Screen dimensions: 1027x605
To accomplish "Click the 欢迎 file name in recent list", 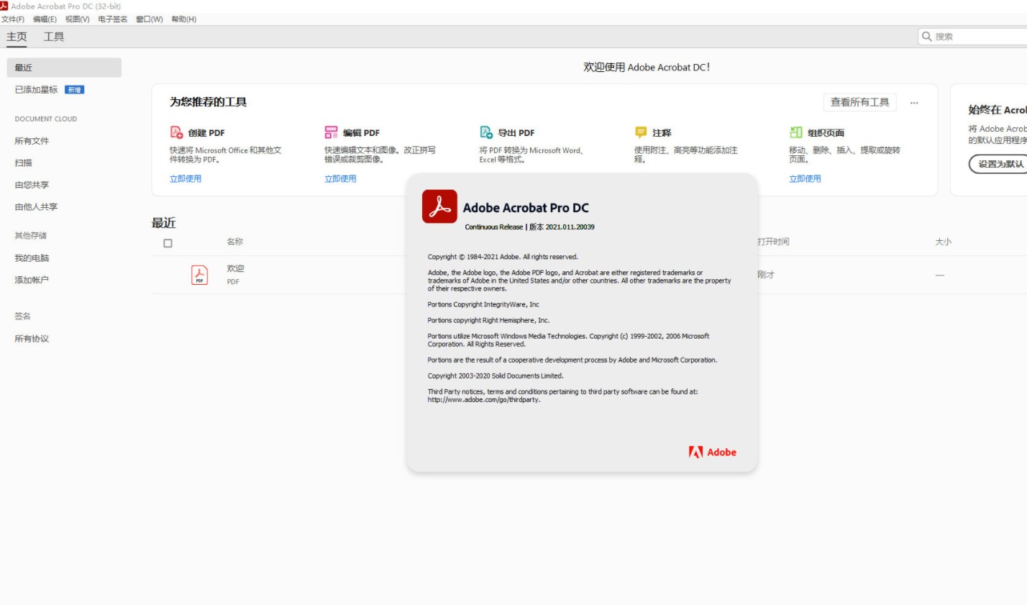I will [235, 268].
